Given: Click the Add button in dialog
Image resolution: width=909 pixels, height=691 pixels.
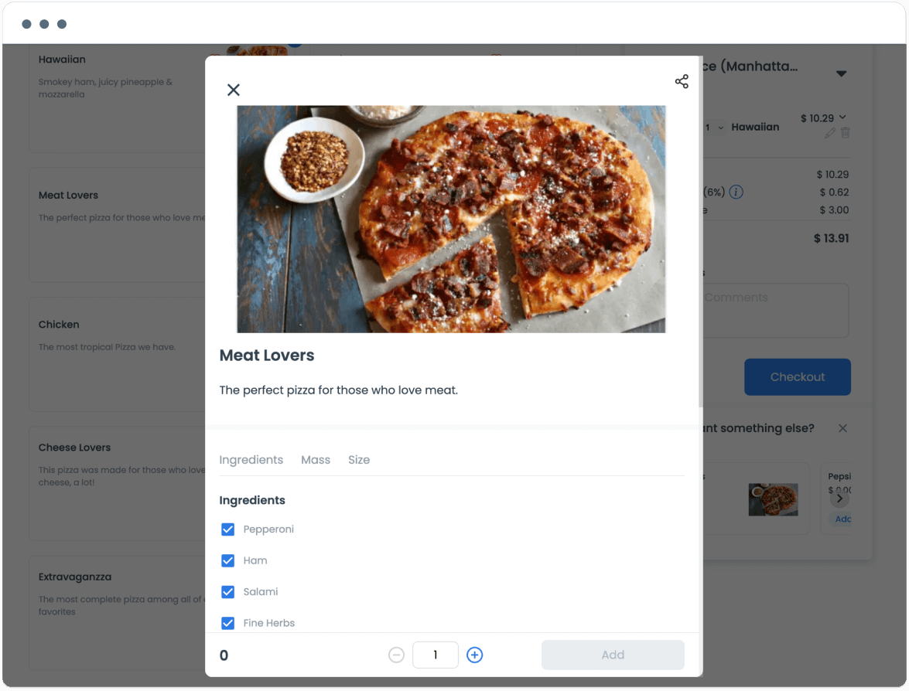Looking at the screenshot, I should [613, 655].
